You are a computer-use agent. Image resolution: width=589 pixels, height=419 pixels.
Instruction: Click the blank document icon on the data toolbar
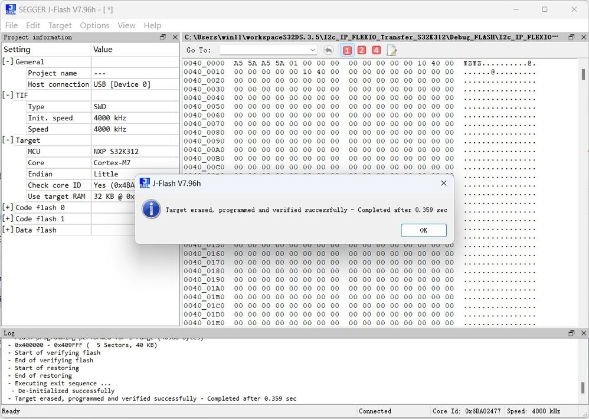coord(391,50)
